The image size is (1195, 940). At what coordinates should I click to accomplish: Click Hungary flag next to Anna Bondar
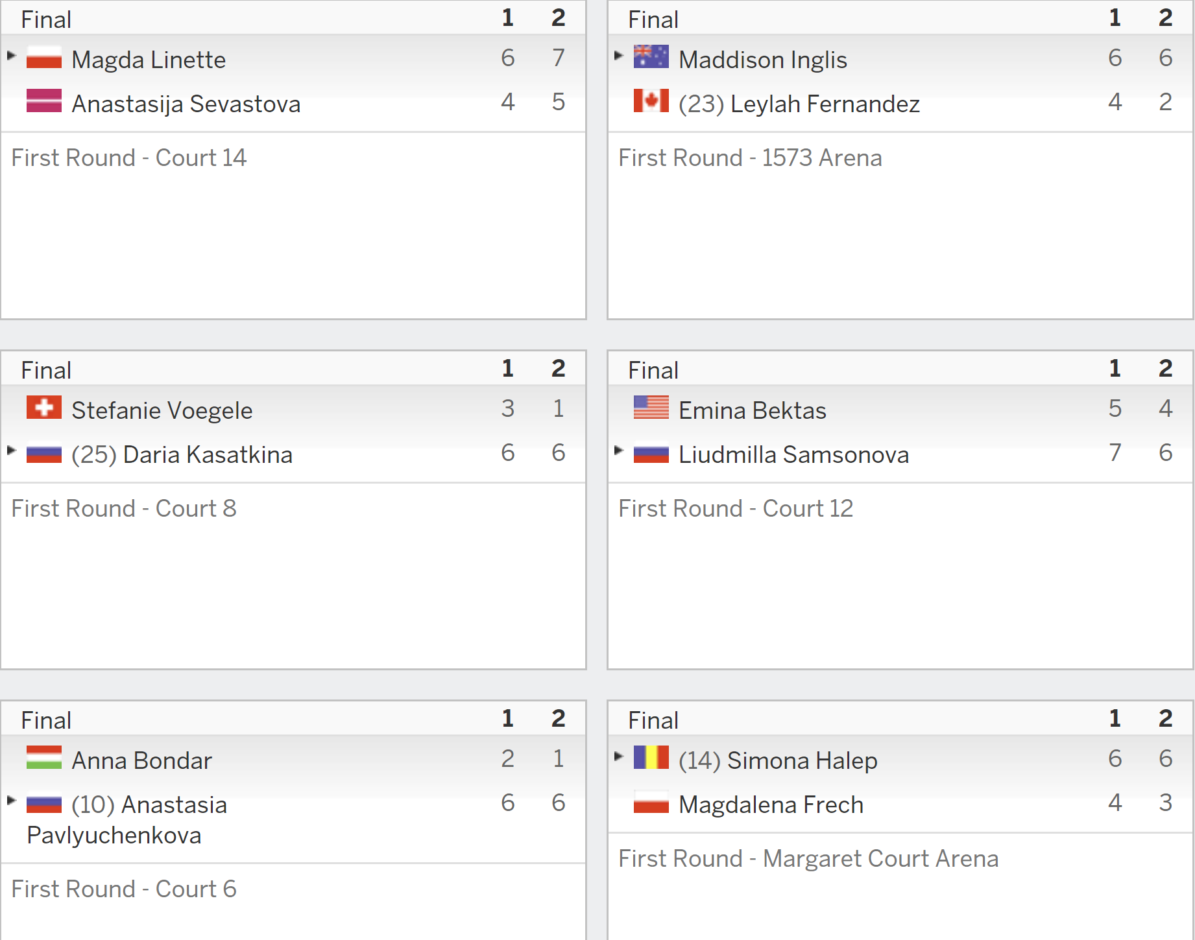[x=44, y=758]
